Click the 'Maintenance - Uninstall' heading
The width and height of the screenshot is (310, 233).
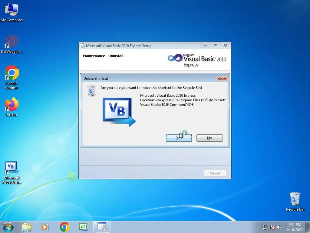[103, 56]
